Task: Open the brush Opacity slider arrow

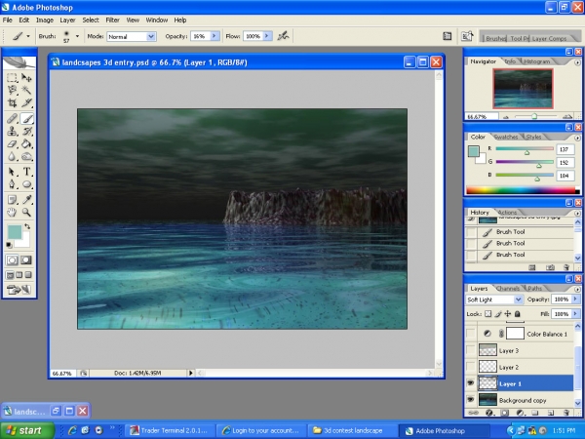Action: click(x=214, y=36)
